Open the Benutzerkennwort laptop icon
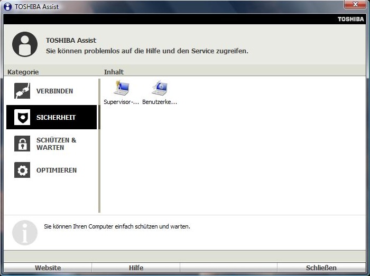The height and width of the screenshot is (276, 370). coord(160,88)
